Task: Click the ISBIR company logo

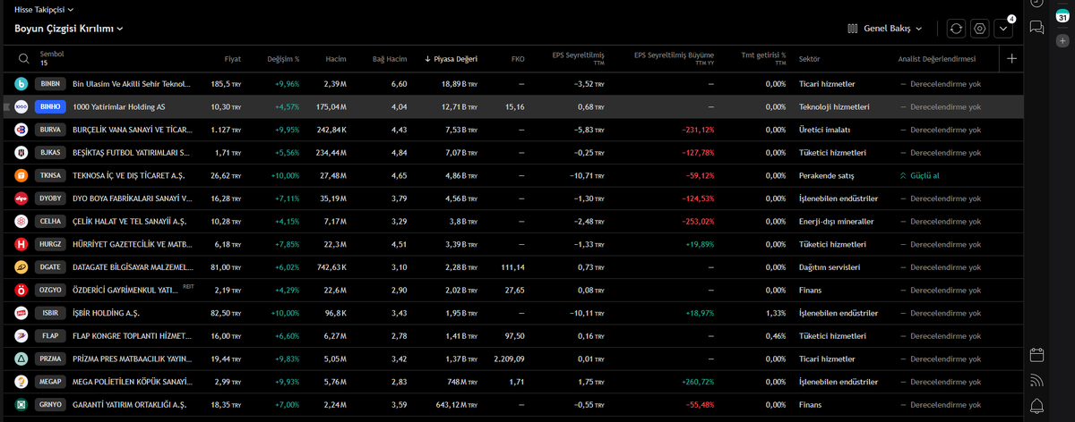Action: pos(21,313)
